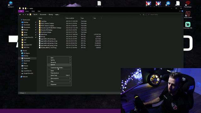
Task: Click the refresh icon beside address bar
Action: (x=144, y=15)
